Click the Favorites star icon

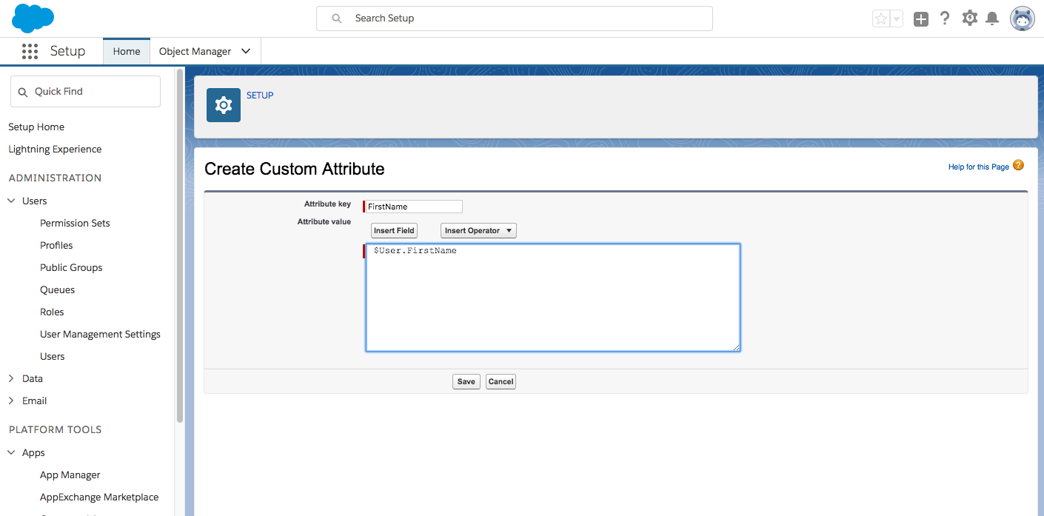881,19
